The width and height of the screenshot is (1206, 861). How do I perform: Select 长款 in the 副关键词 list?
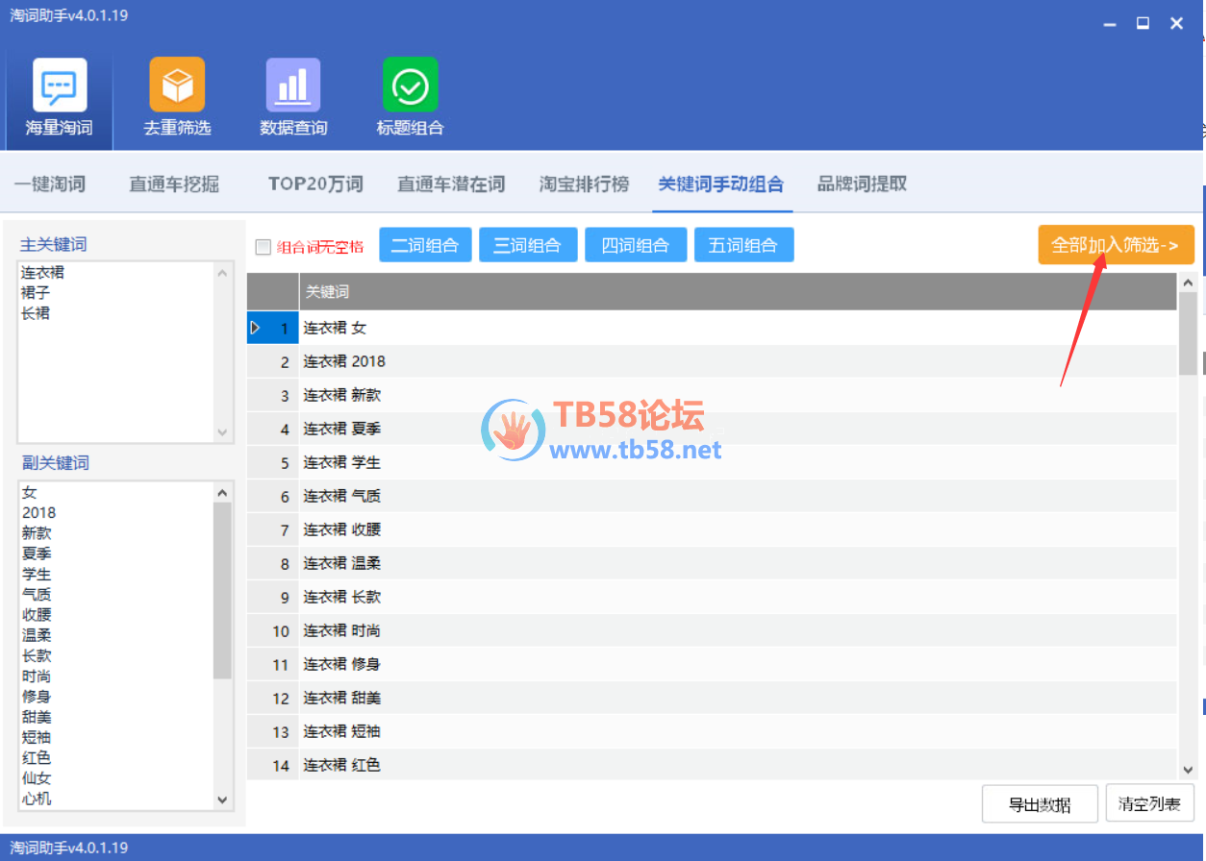coord(37,655)
